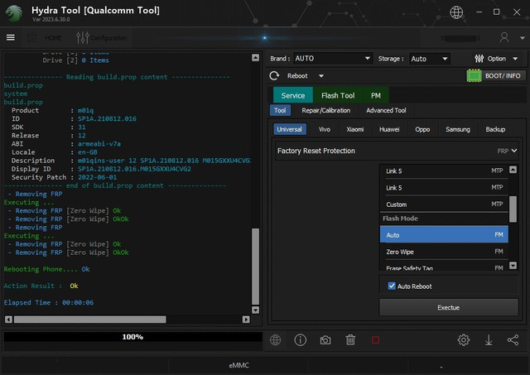This screenshot has width=530, height=375.
Task: Select the Auto FM flash mode item
Action: pos(444,234)
